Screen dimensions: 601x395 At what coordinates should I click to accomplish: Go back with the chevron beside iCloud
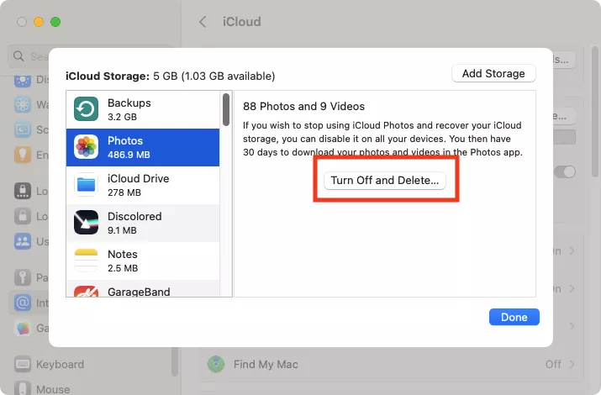pyautogui.click(x=203, y=22)
